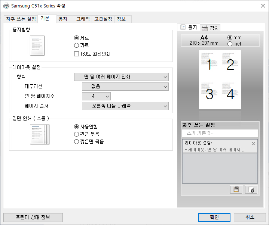Image resolution: width=269 pixels, height=225 pixels.
Task: Click the printer icon in the title bar
Action: [x=6, y=6]
